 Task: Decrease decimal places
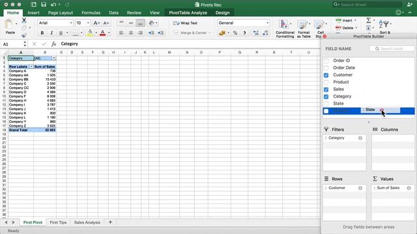[x=265, y=33]
